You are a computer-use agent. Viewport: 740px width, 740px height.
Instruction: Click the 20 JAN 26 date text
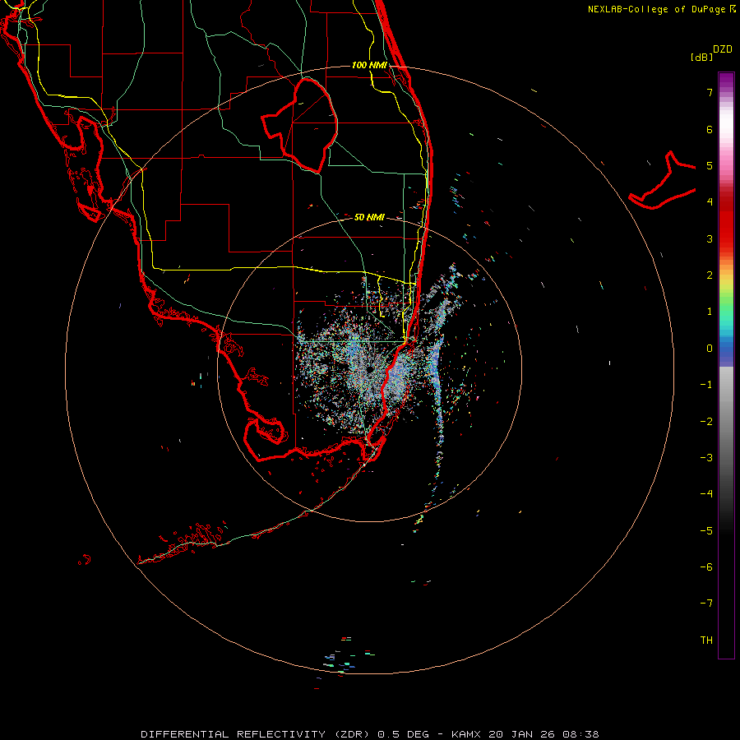521,734
